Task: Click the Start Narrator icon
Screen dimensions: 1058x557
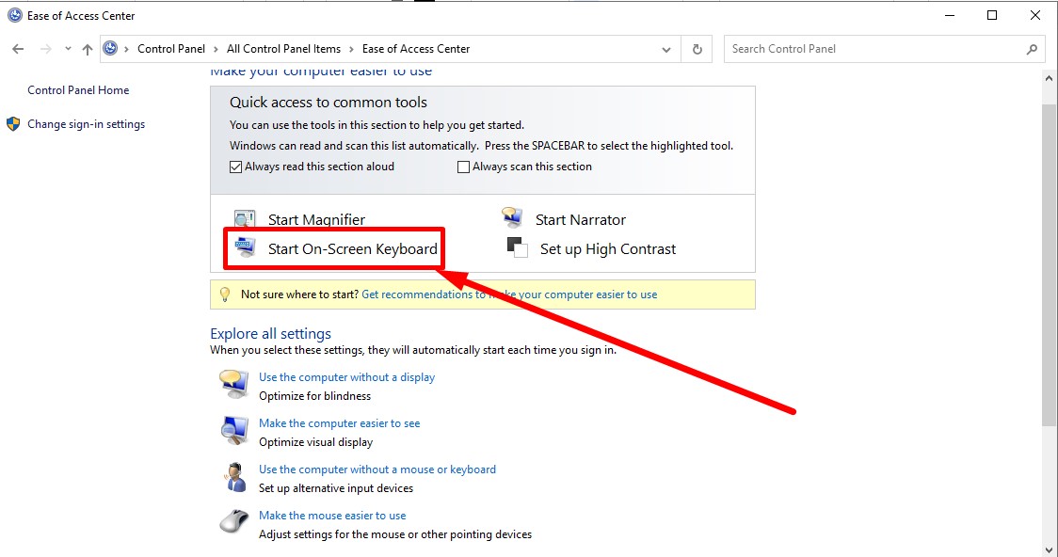Action: tap(512, 218)
